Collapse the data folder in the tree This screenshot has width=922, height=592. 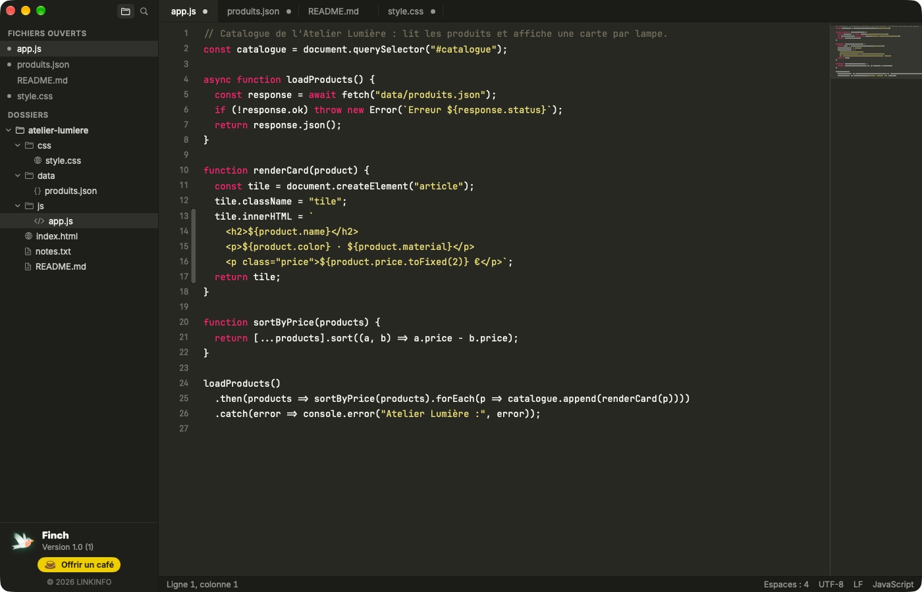pyautogui.click(x=18, y=176)
